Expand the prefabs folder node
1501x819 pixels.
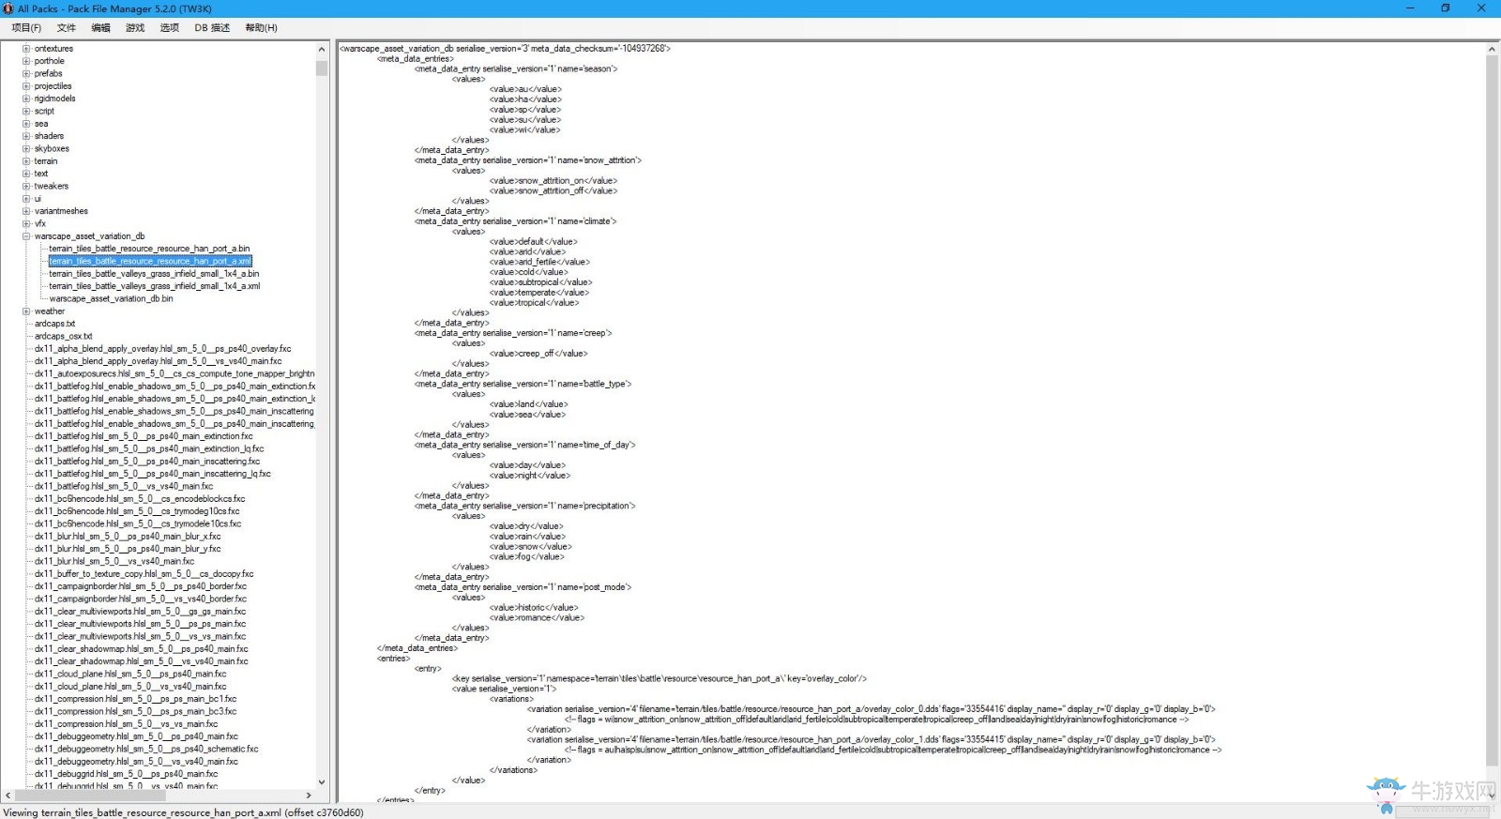point(26,73)
